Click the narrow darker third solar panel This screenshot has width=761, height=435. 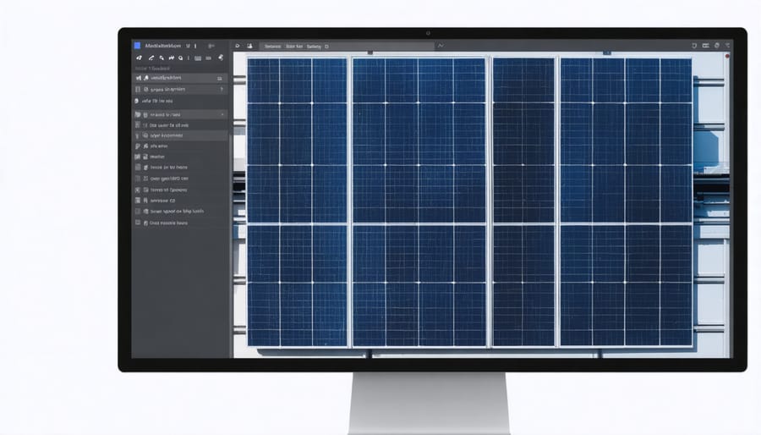(523, 202)
